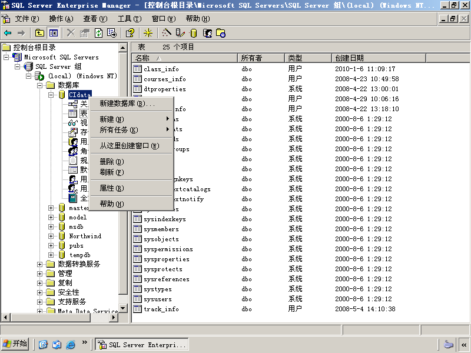Expand the tempdb database node

tap(51, 255)
